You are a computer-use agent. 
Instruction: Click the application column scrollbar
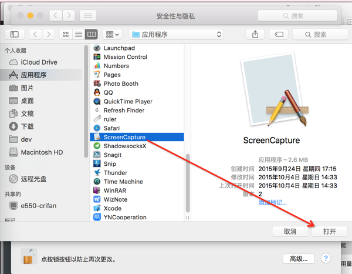click(x=188, y=183)
